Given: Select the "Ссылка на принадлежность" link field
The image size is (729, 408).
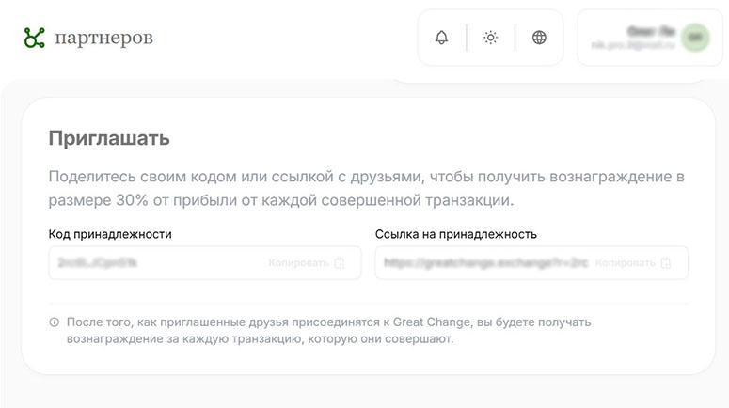Looking at the screenshot, I should coord(480,263).
